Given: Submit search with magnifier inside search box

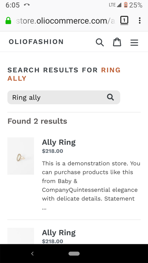Looking at the screenshot, I should click(x=111, y=97).
